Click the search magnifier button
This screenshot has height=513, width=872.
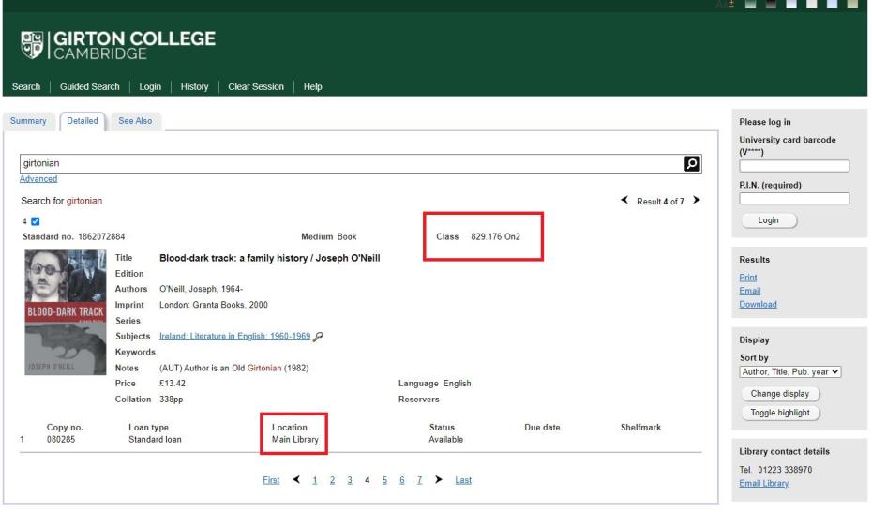693,163
